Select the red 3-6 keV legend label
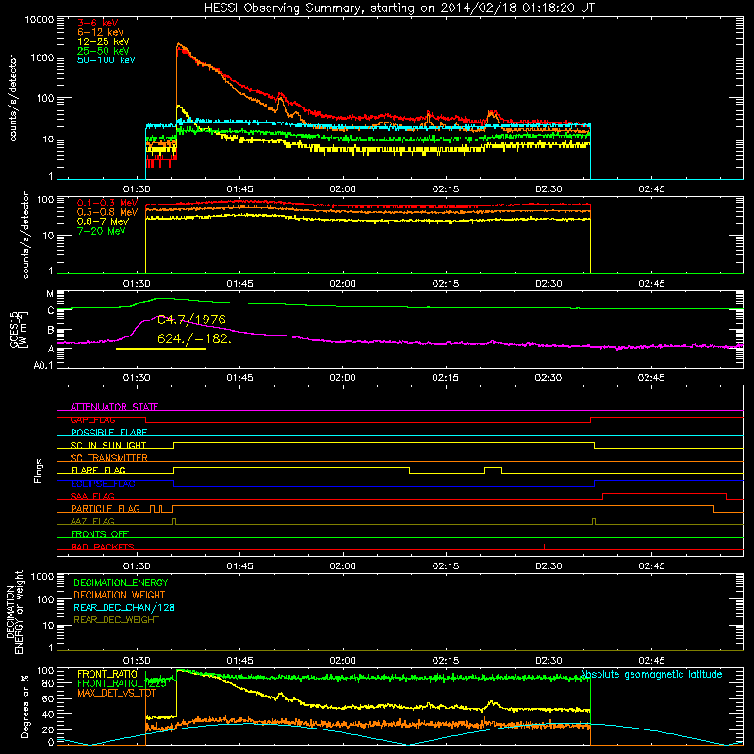The width and height of the screenshot is (754, 754). coord(98,23)
